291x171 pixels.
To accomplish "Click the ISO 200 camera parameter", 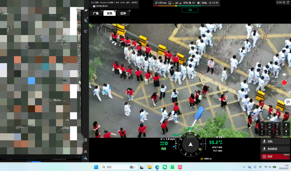I will (95, 3).
